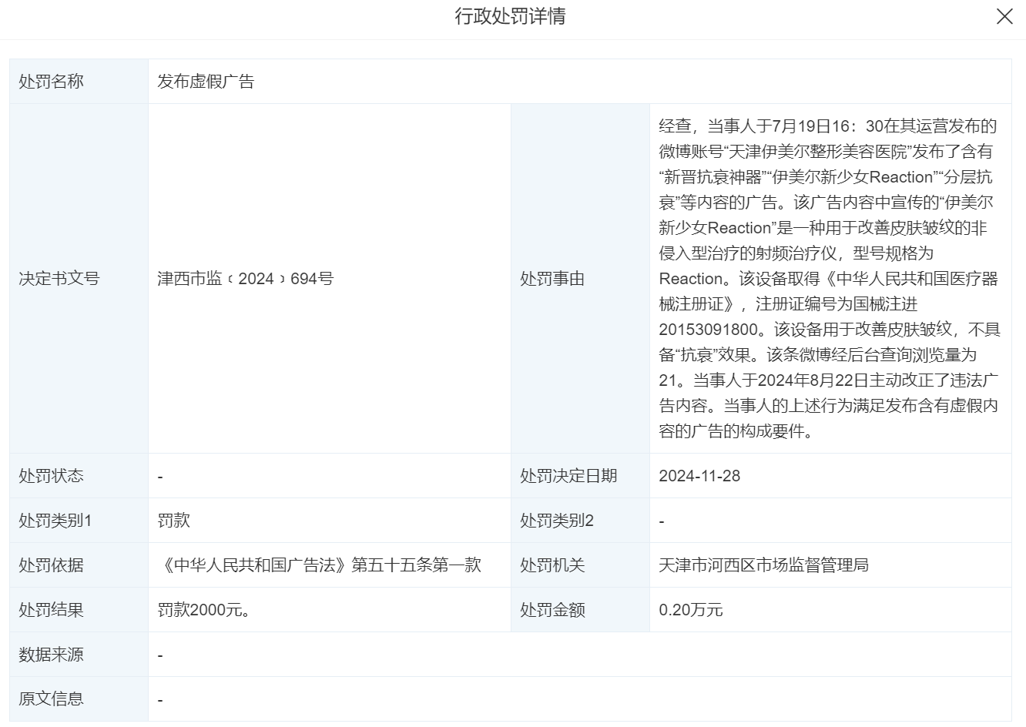This screenshot has width=1026, height=727.
Task: Click the 决定书文号 label
Action: pyautogui.click(x=59, y=279)
